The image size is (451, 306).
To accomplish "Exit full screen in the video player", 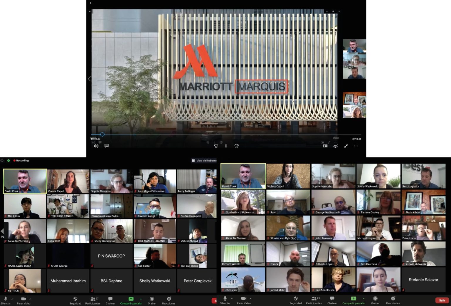I will 346,146.
